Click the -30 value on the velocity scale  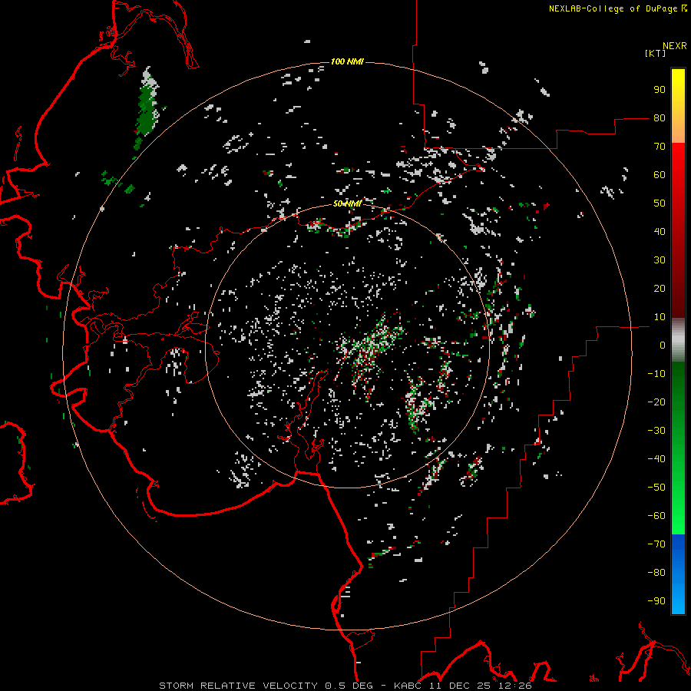point(656,431)
